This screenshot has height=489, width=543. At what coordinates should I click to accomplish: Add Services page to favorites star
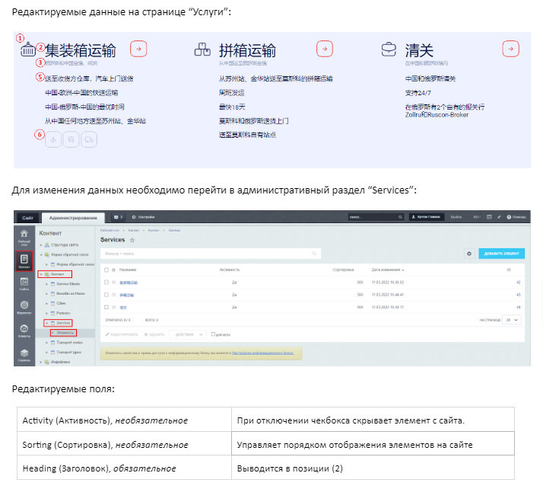(x=132, y=240)
